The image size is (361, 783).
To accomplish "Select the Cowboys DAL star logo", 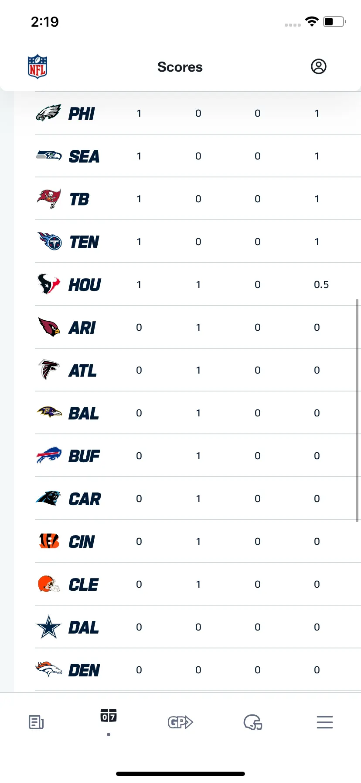I will point(49,627).
